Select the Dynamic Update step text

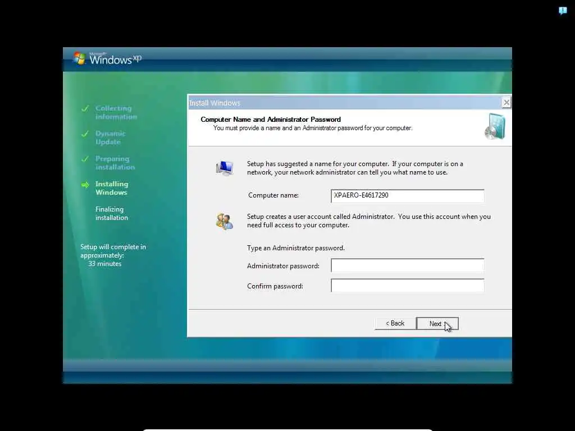coord(110,138)
